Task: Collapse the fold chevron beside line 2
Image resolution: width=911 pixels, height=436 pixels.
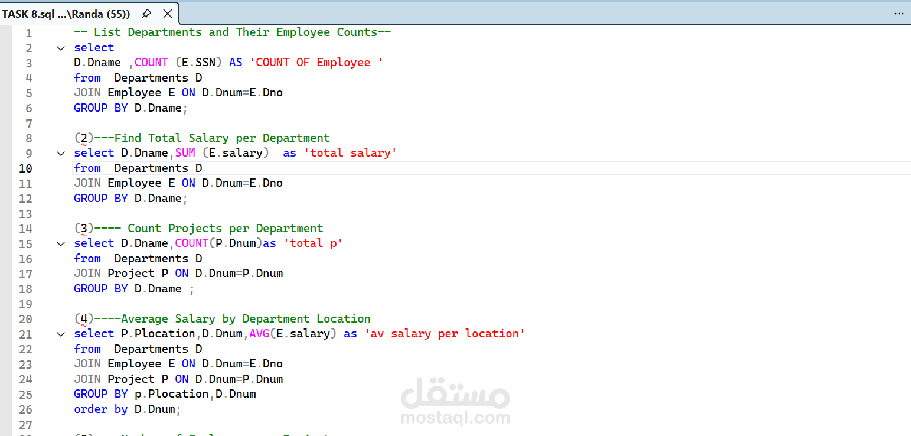Action: coord(61,48)
